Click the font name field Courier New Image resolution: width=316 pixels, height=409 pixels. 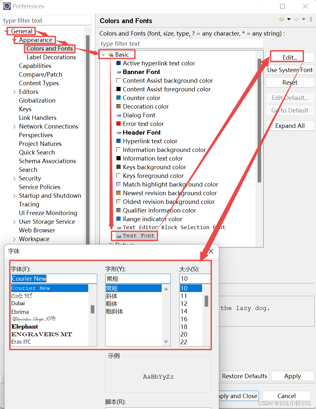point(54,279)
